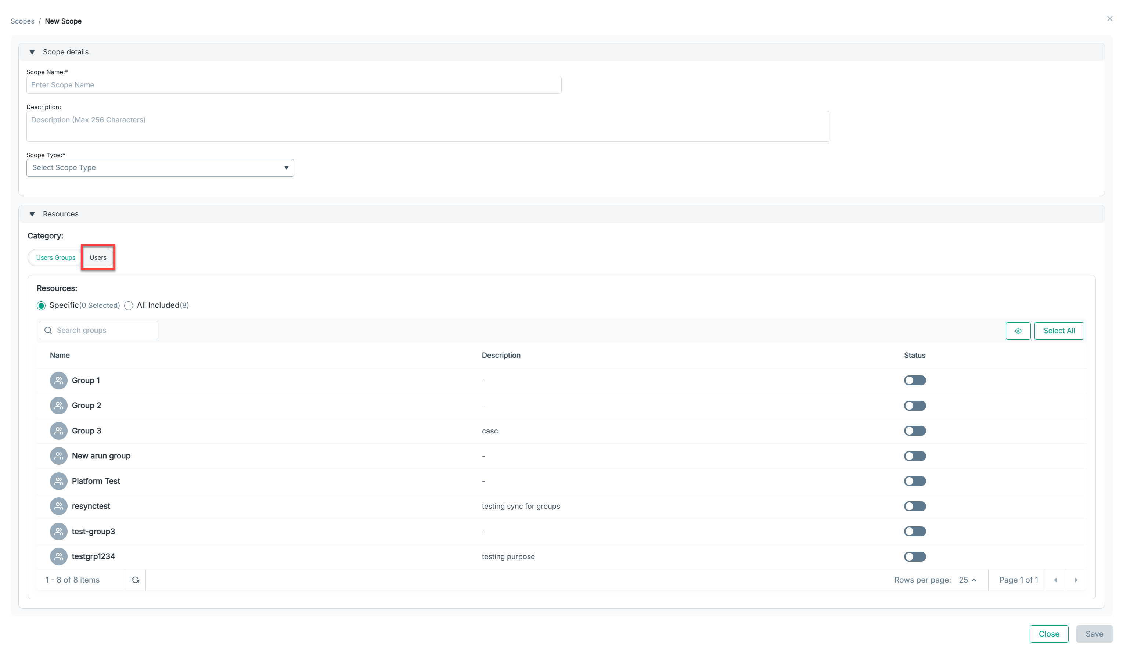1123x652 pixels.
Task: Click the Group 1 avatar icon
Action: tap(58, 381)
